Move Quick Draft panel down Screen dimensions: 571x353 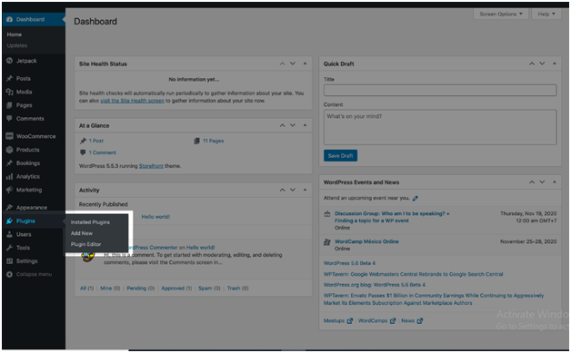click(x=542, y=64)
